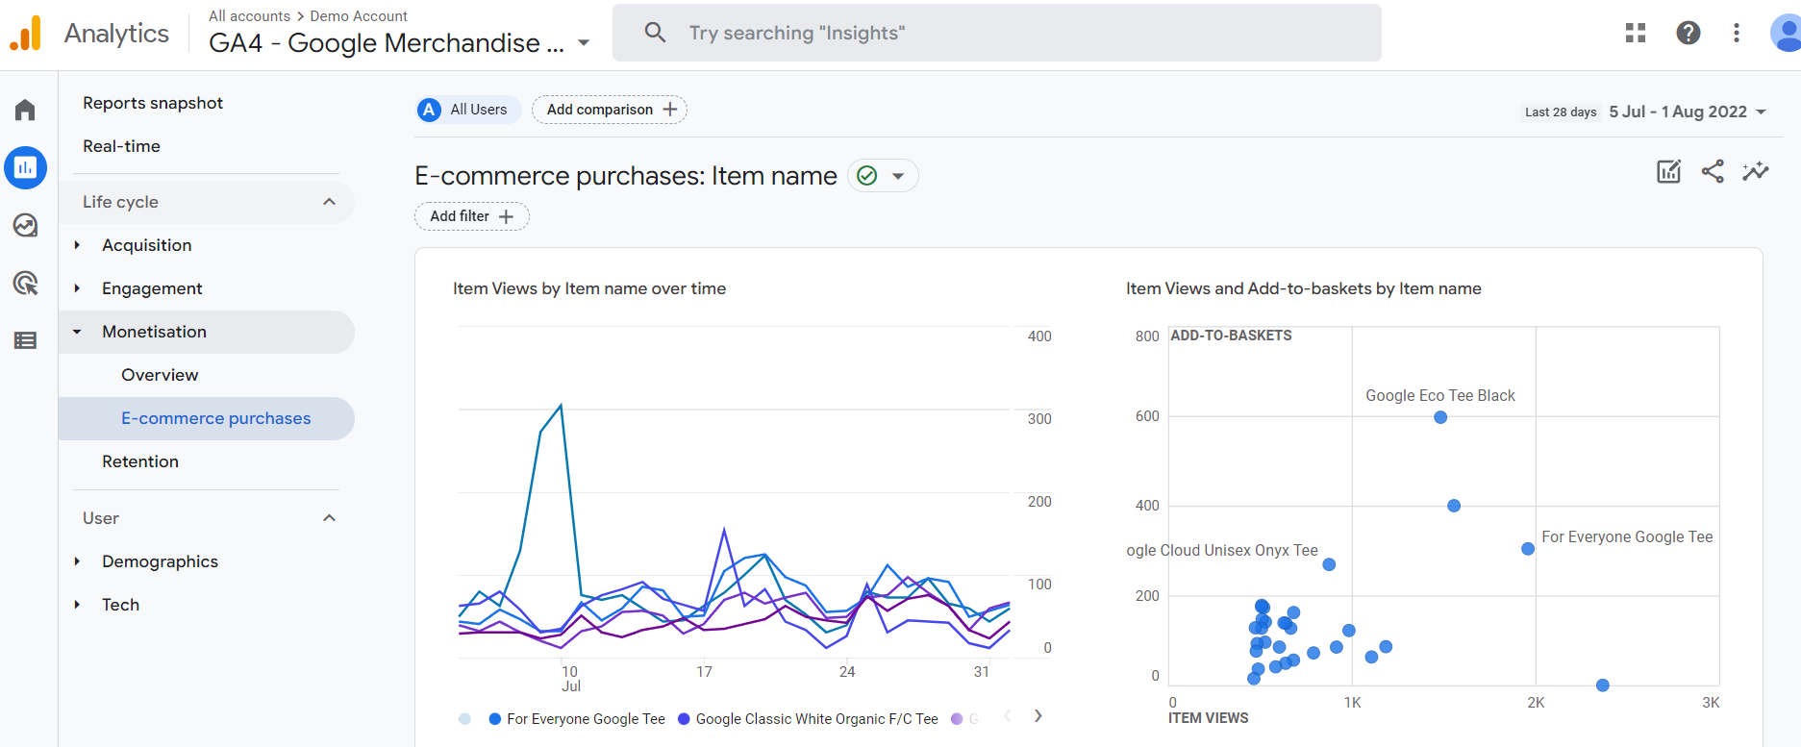Click the All Users segment chip
The height and width of the screenshot is (747, 1801).
(468, 110)
